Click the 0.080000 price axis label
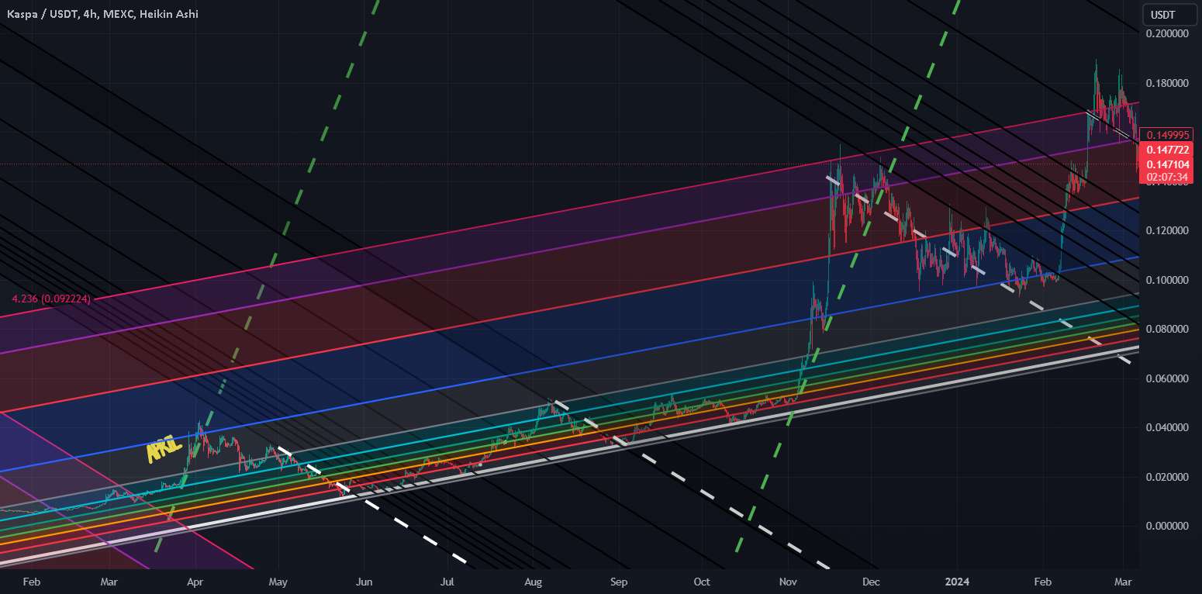 tap(1167, 330)
